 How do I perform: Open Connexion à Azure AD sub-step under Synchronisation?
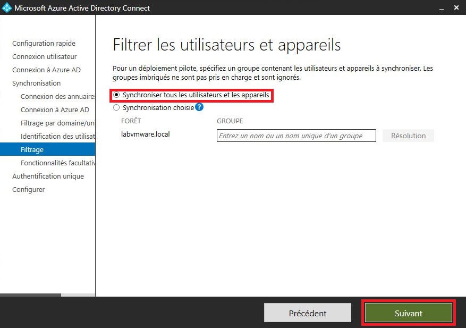55,110
